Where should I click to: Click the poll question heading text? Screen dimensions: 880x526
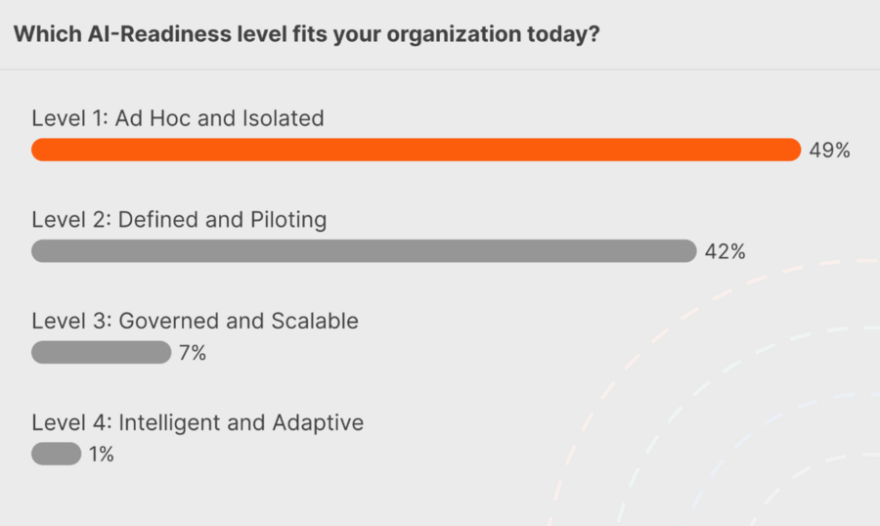click(305, 34)
